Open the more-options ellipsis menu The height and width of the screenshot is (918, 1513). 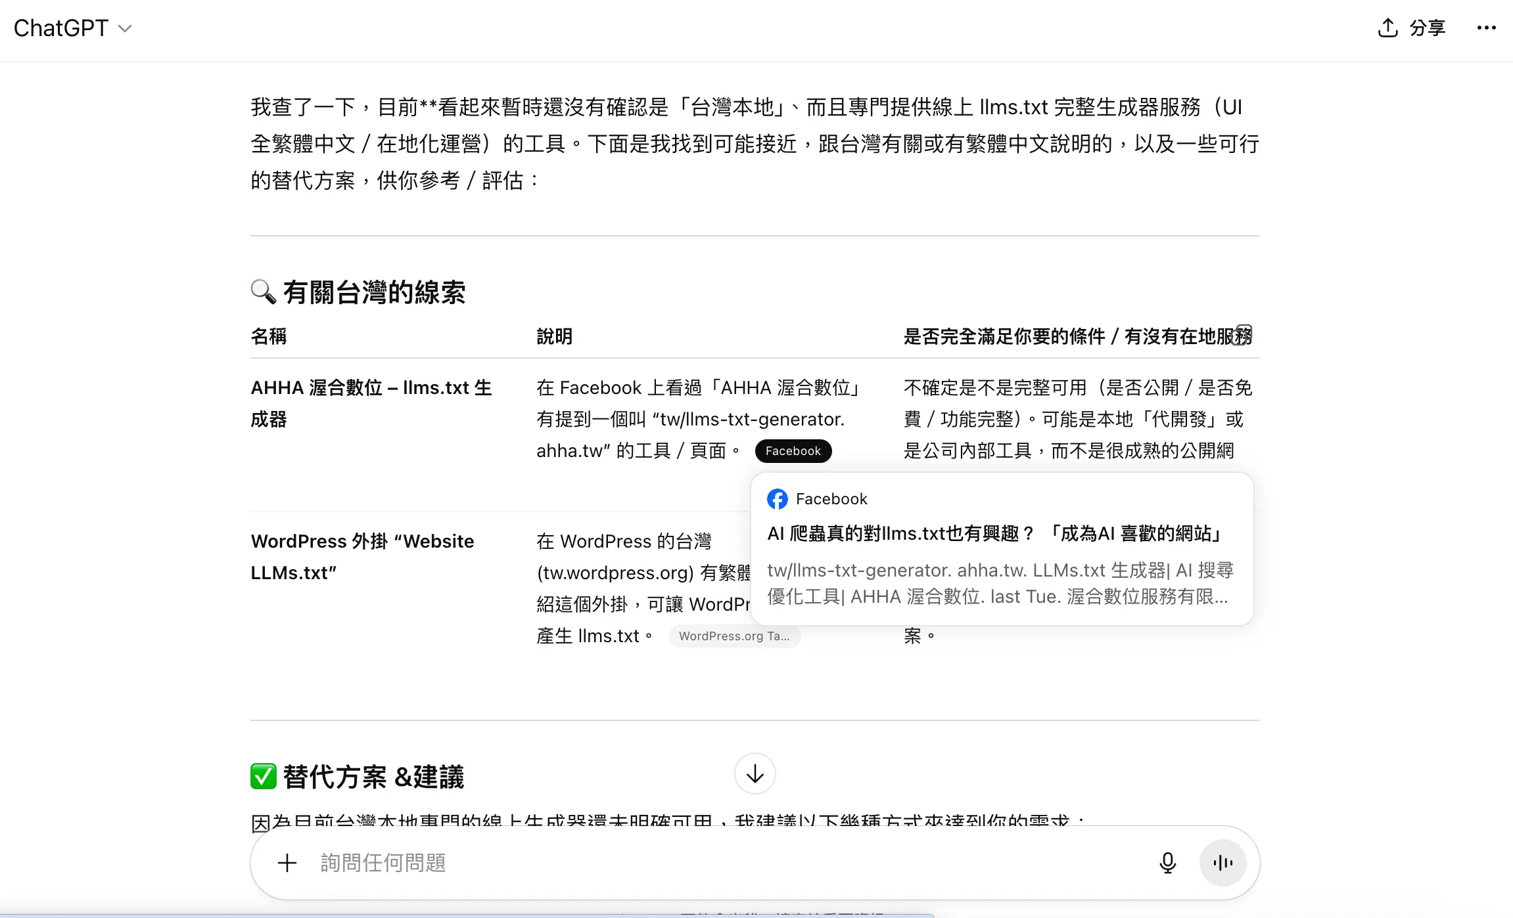[x=1487, y=28]
